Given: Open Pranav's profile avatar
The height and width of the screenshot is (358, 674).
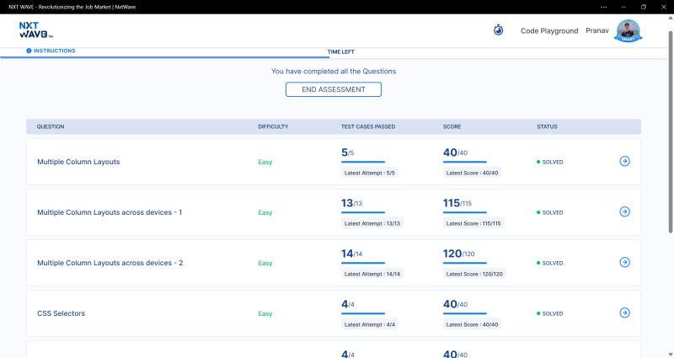Looking at the screenshot, I should 628,30.
